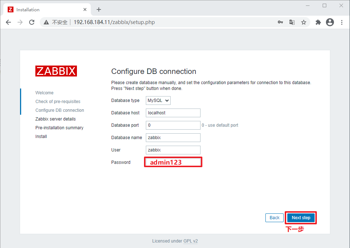Bookmark this page with the star icon

[x=304, y=22]
